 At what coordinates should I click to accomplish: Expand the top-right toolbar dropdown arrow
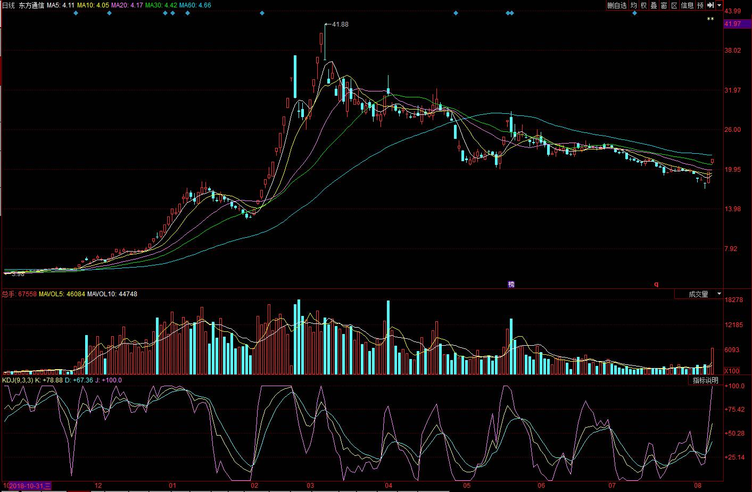719,5
